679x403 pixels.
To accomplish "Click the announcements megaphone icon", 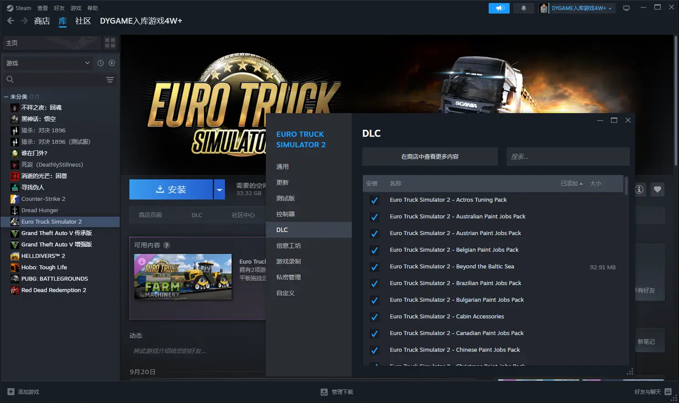I will tap(499, 8).
